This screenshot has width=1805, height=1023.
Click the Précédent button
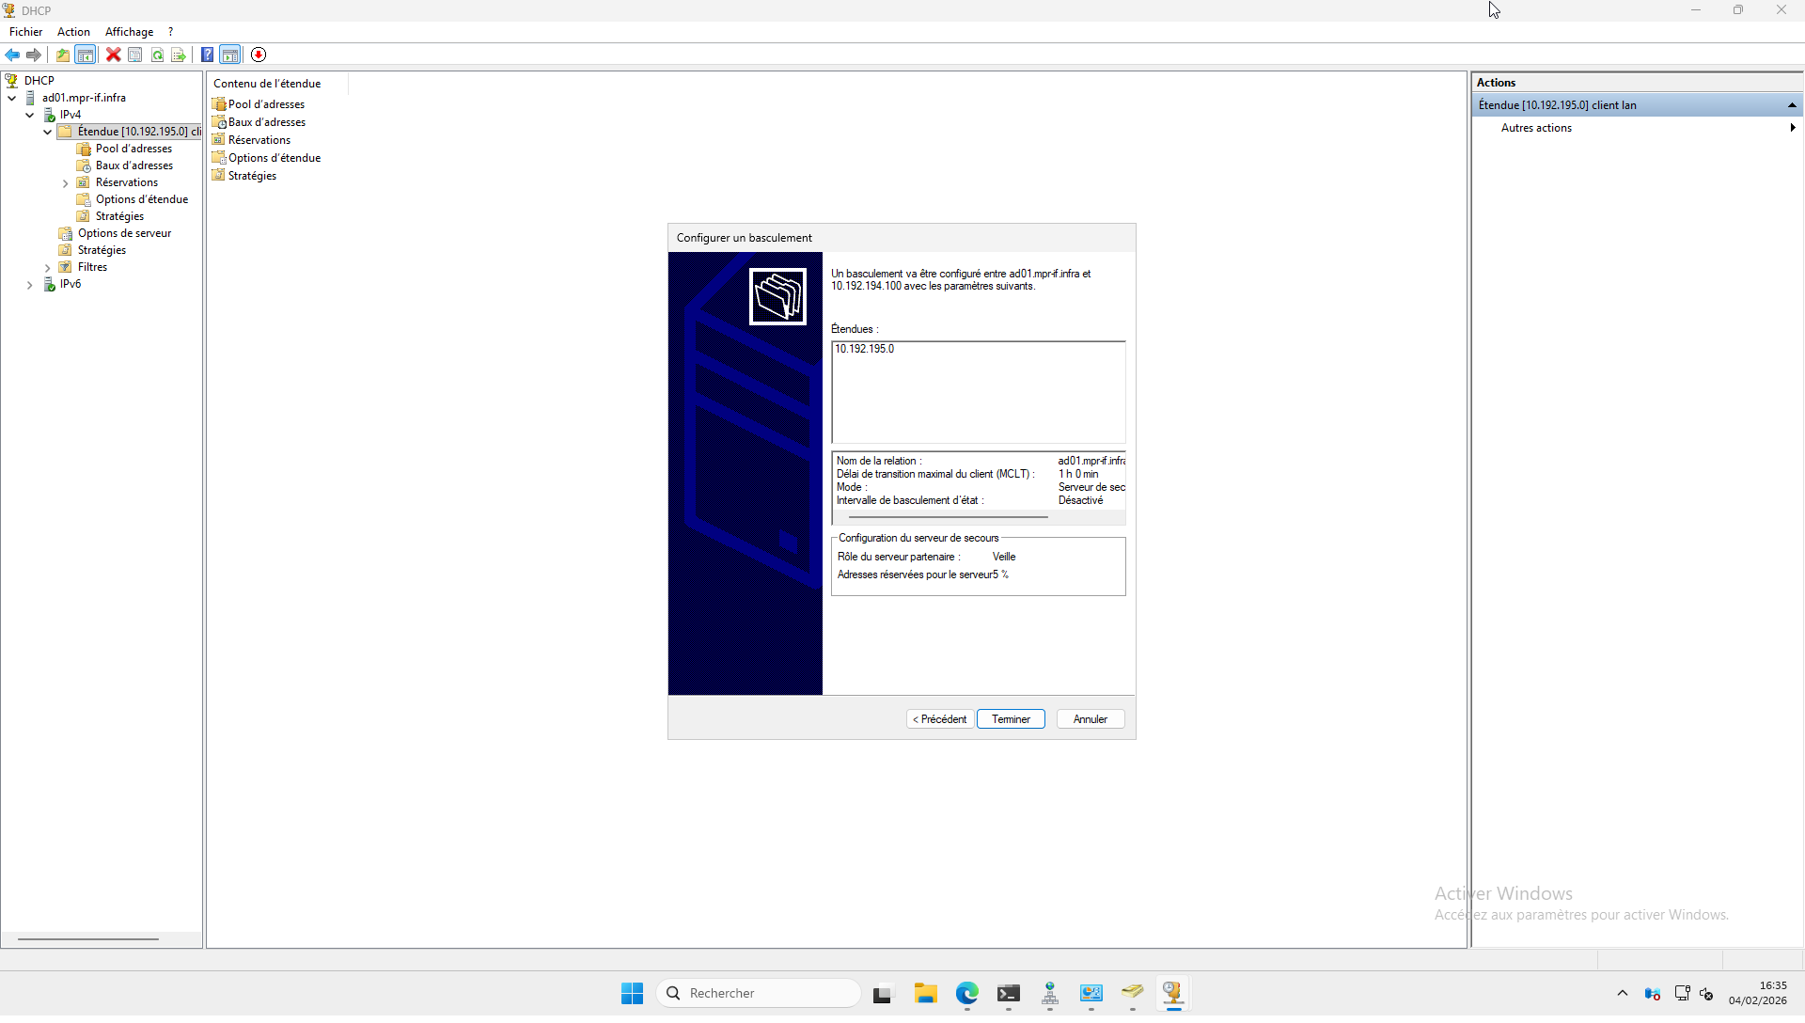point(939,719)
